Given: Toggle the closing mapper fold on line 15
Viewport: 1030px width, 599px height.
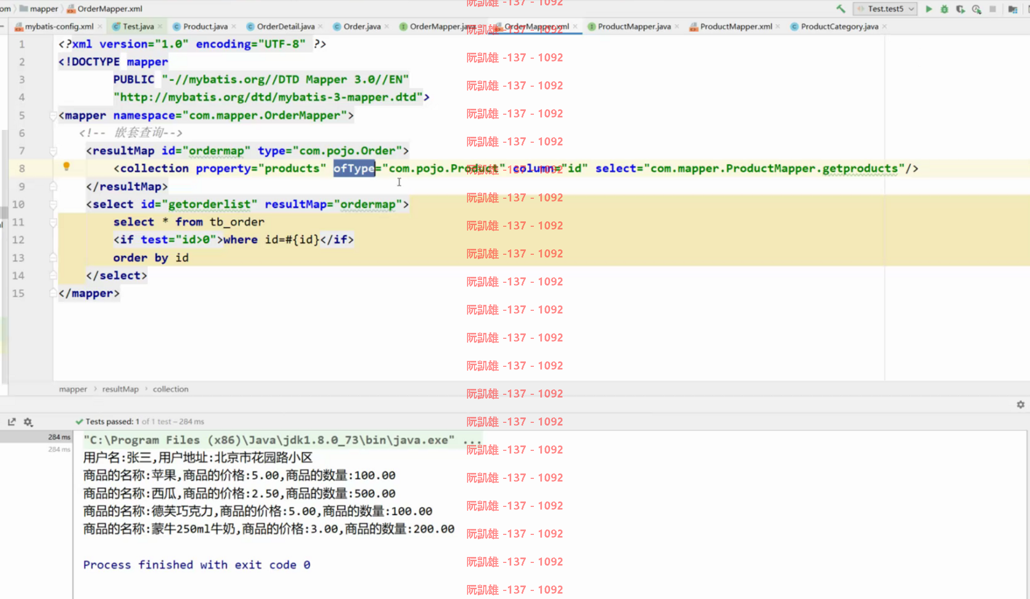Looking at the screenshot, I should [x=53, y=293].
